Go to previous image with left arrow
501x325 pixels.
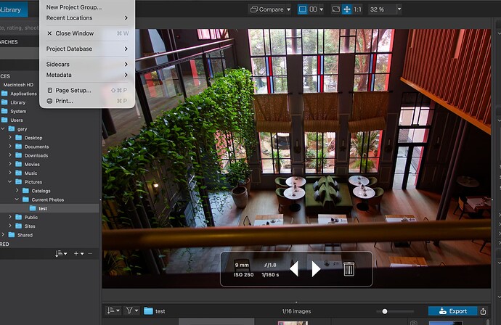[293, 269]
